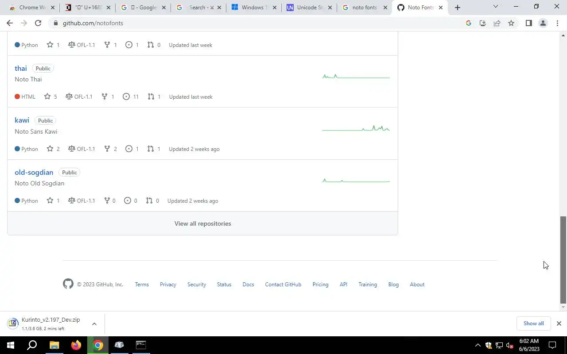
Task: Click the page vertical scrollbar thumb
Action: tap(563, 260)
